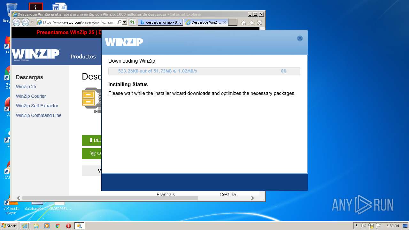Click the WinZip download progress bar
The image size is (409, 230).
pyautogui.click(x=204, y=71)
